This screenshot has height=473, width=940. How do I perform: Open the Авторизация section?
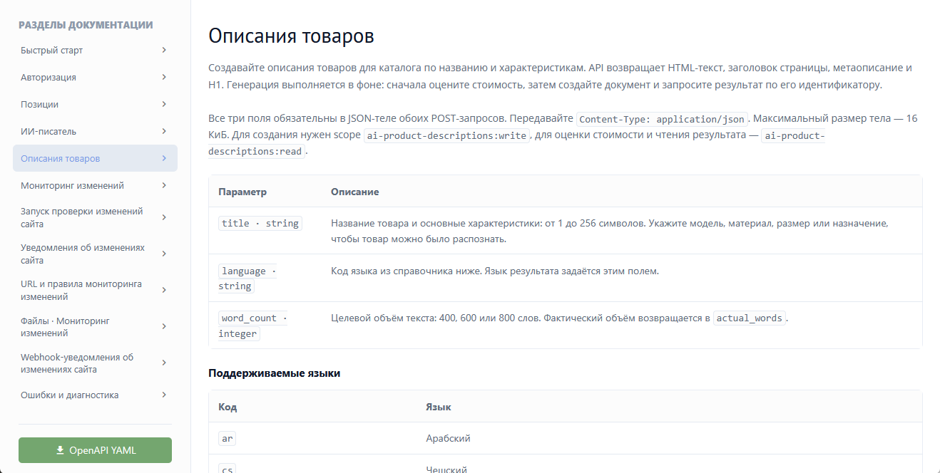tap(95, 78)
